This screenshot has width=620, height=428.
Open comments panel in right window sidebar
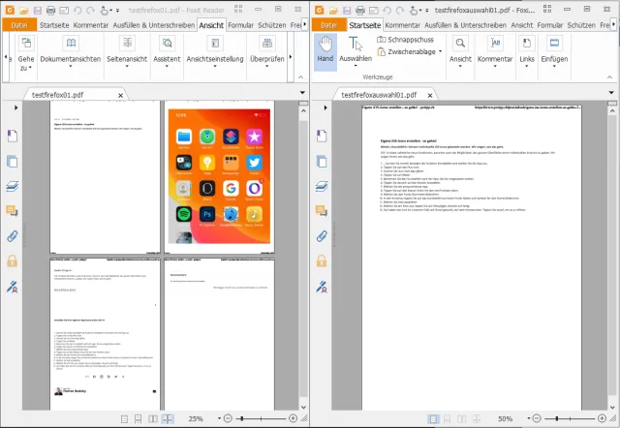click(x=322, y=210)
